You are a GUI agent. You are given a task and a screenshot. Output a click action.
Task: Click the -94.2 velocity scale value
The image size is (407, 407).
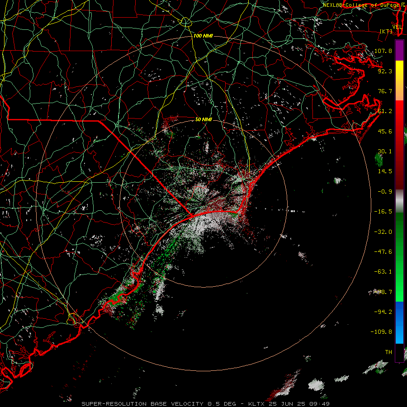383,312
